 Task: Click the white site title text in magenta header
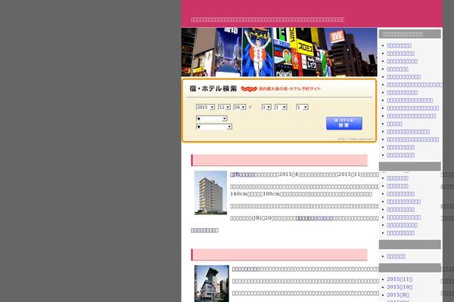pyautogui.click(x=268, y=20)
